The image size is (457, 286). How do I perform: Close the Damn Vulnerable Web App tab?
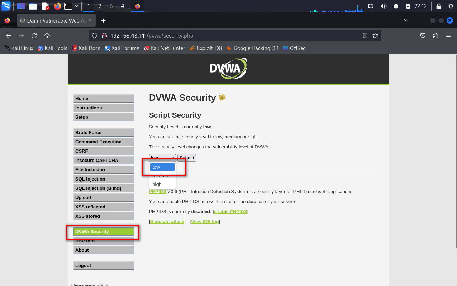click(90, 20)
